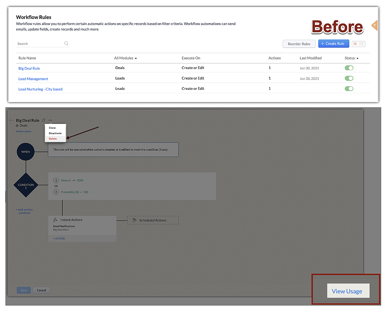Click the back arrow beside Big Deal Rule
This screenshot has height=311, width=386.
point(11,120)
